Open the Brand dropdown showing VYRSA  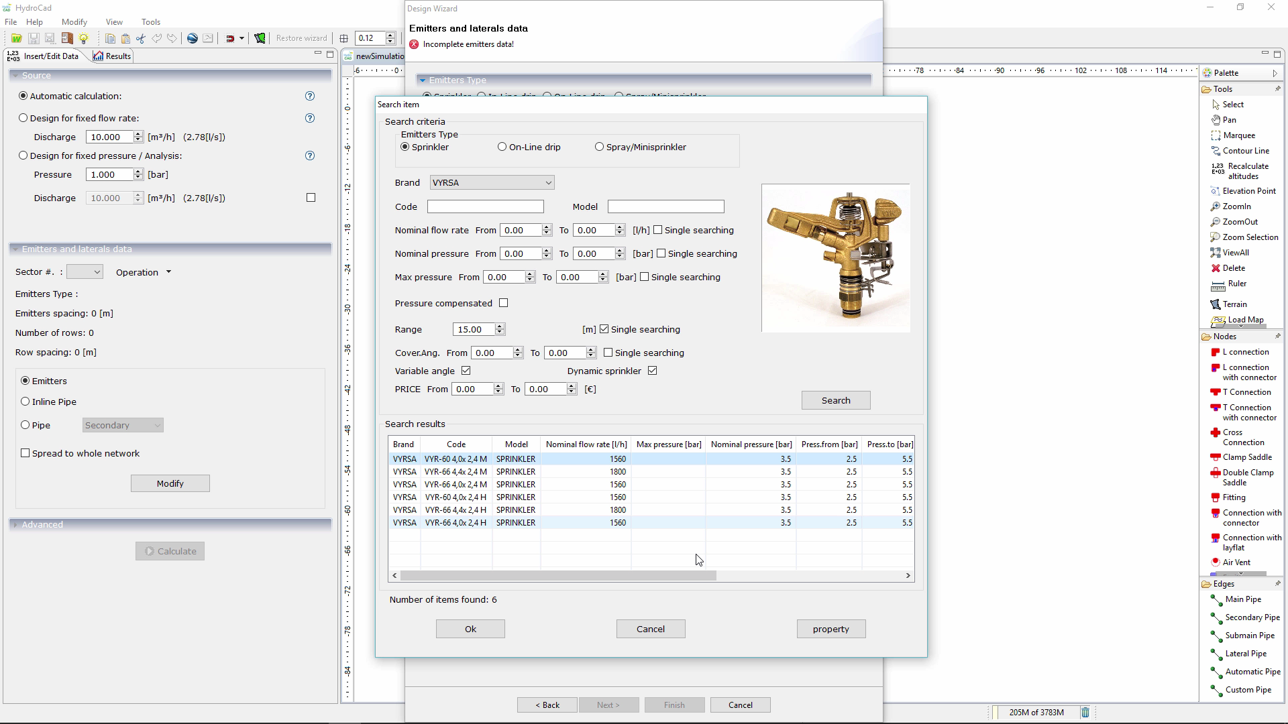(492, 182)
